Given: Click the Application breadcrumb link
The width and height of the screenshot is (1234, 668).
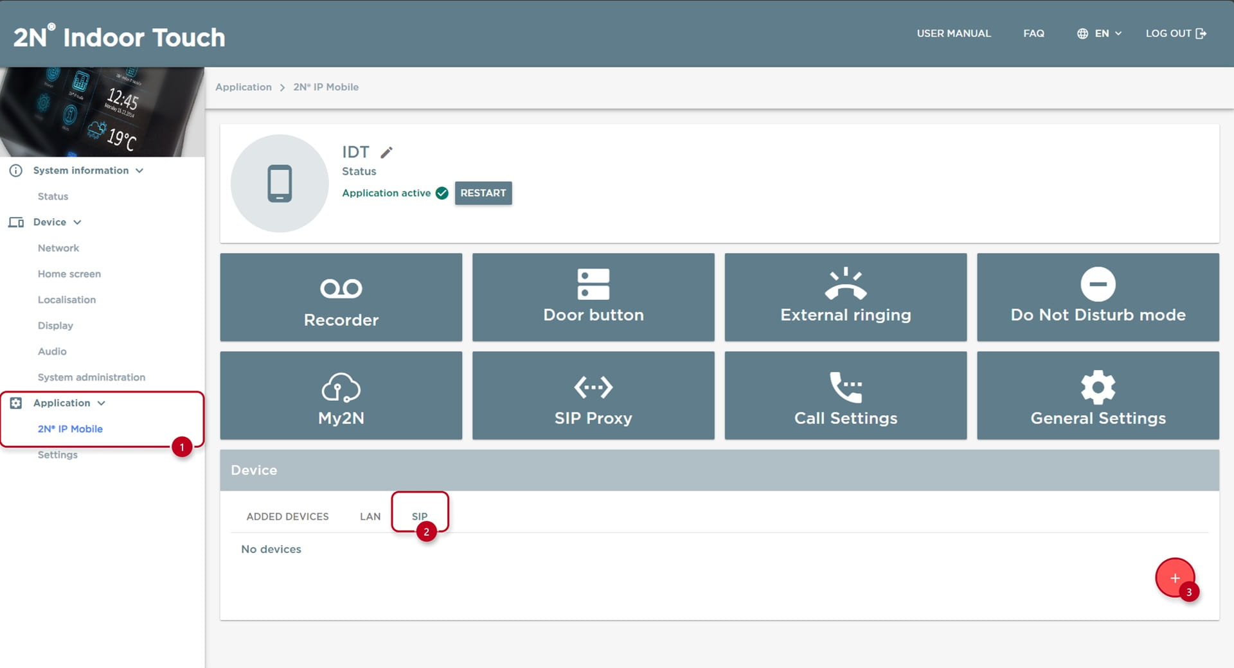Looking at the screenshot, I should click(x=244, y=87).
